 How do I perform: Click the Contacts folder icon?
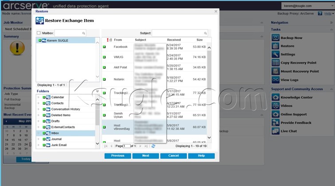tap(48, 103)
